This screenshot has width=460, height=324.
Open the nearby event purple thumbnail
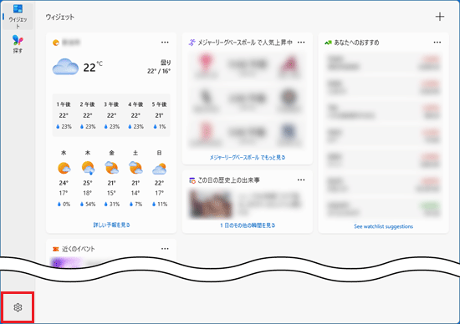point(66,261)
